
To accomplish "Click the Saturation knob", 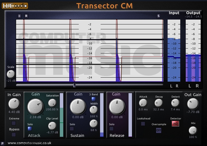I will 52,103.
